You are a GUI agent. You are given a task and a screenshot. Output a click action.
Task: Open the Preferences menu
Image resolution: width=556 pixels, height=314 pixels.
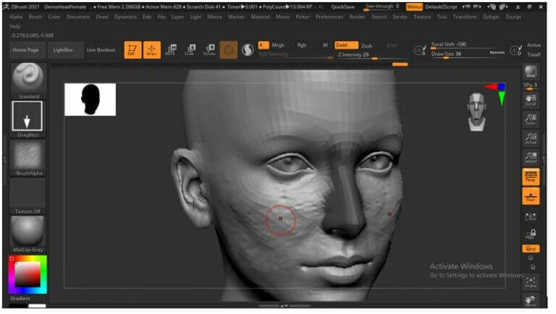coord(329,17)
